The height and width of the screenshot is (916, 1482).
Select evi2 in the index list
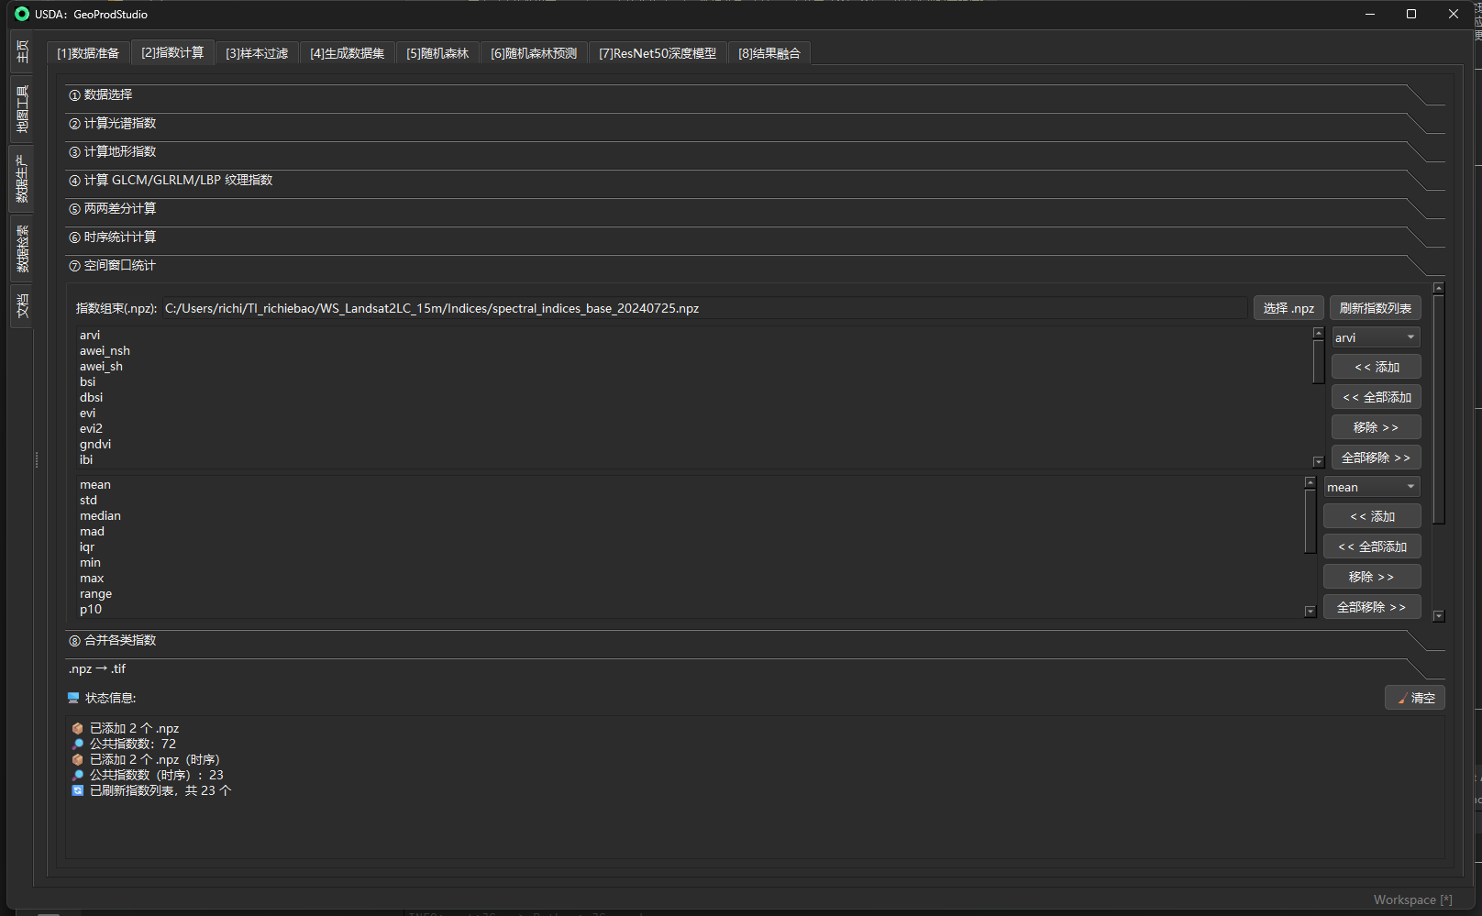click(91, 428)
